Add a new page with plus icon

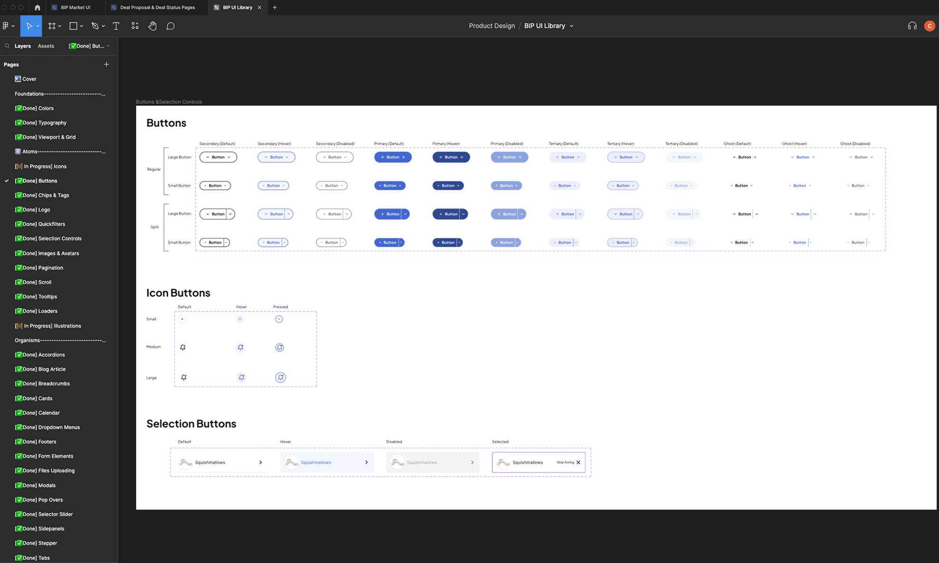coord(106,65)
